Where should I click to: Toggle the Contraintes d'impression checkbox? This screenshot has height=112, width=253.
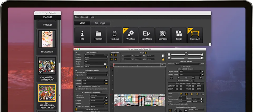coord(82,92)
